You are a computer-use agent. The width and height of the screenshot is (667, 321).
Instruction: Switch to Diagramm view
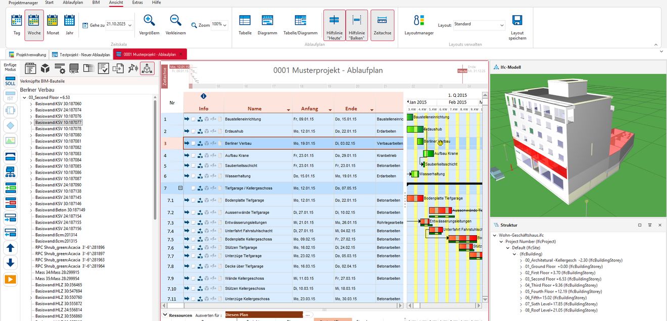point(267,25)
